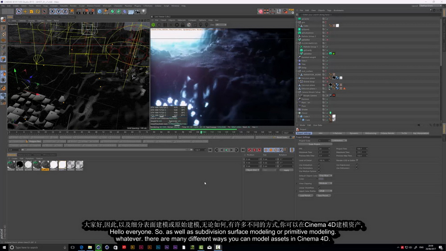
Task: Open Object Manager Tags menu
Action: [329, 10]
